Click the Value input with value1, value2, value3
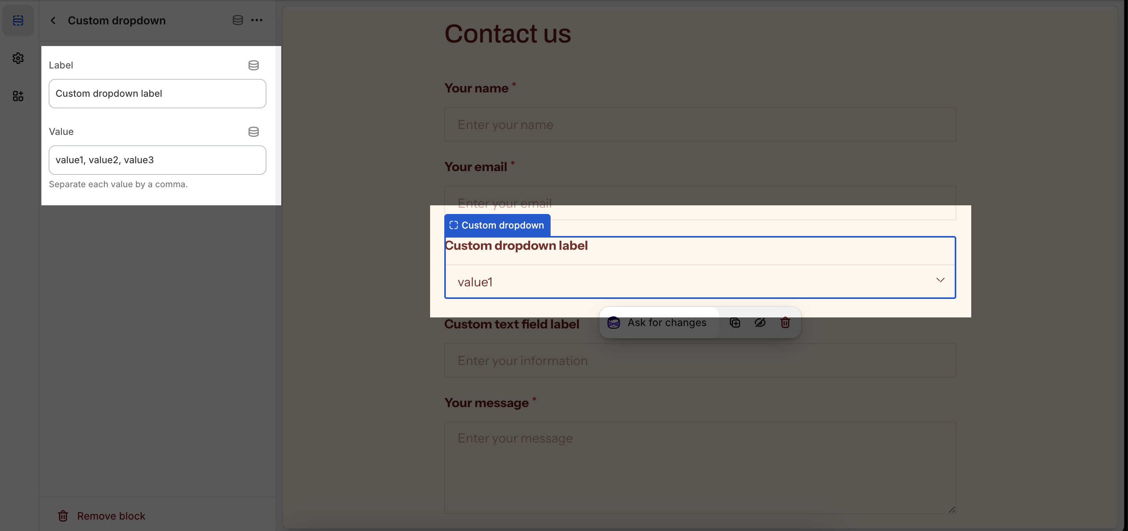 pyautogui.click(x=157, y=160)
